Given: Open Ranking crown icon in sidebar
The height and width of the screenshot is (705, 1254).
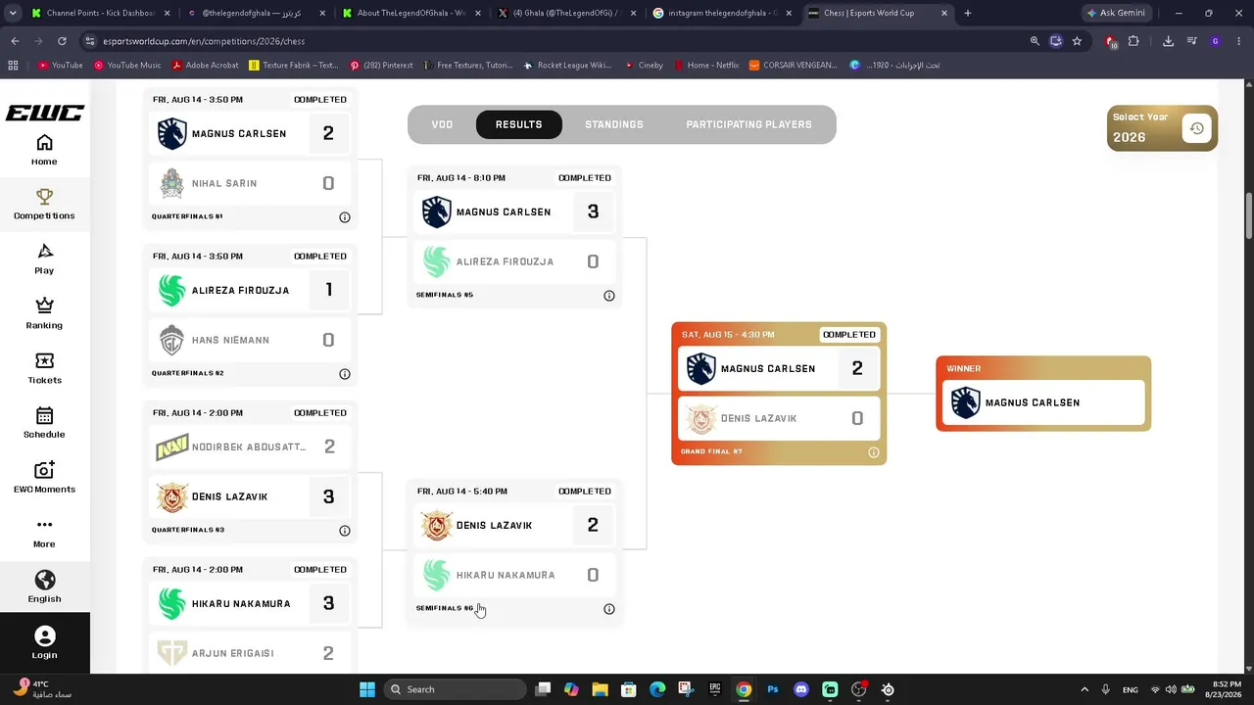Looking at the screenshot, I should click(44, 306).
